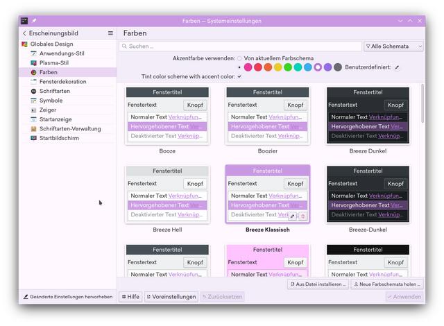Screen dimensions: 444x326
Task: Click the app menu icon in title bar
Action: tap(24, 21)
